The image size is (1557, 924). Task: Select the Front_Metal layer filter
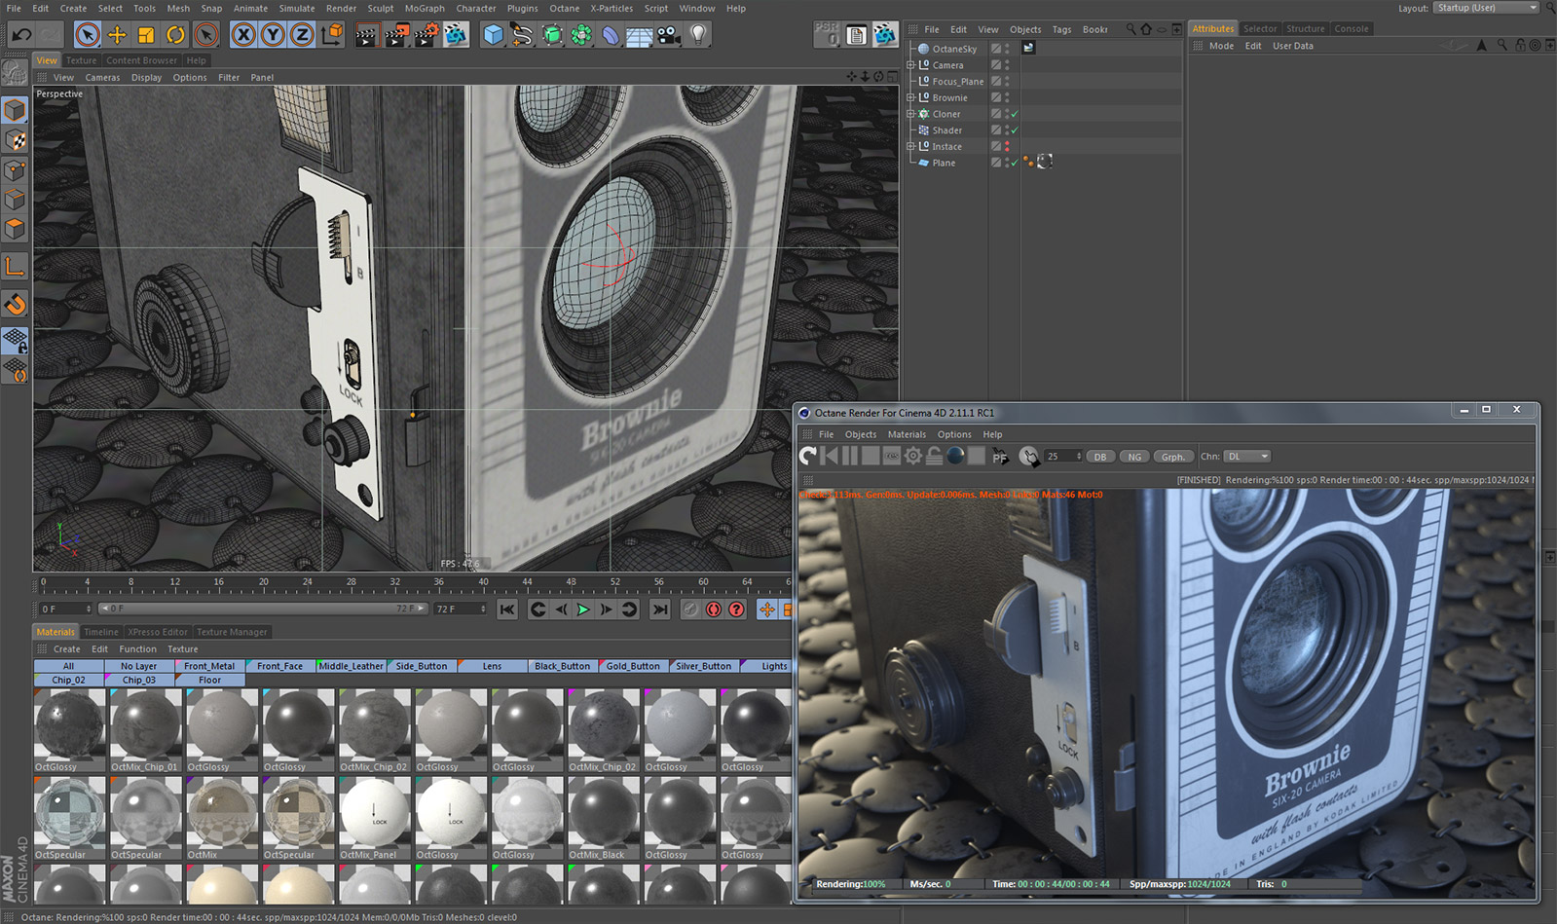209,666
